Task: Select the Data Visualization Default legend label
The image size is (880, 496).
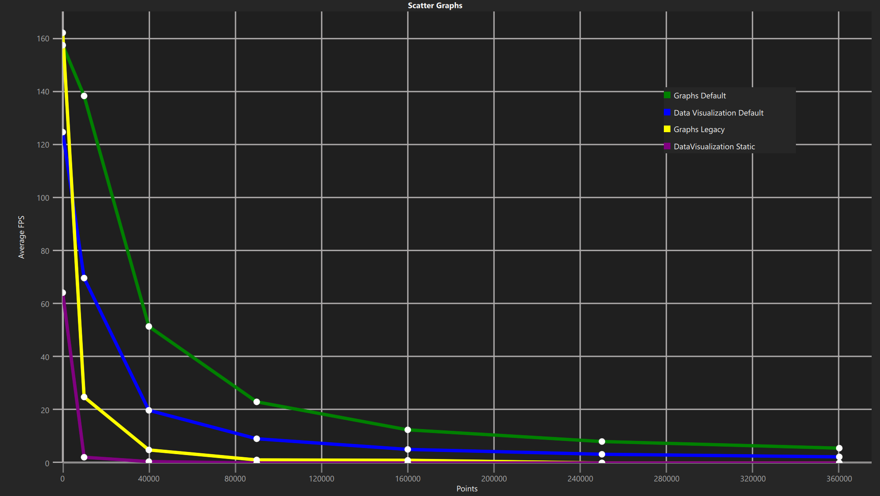Action: click(x=718, y=113)
